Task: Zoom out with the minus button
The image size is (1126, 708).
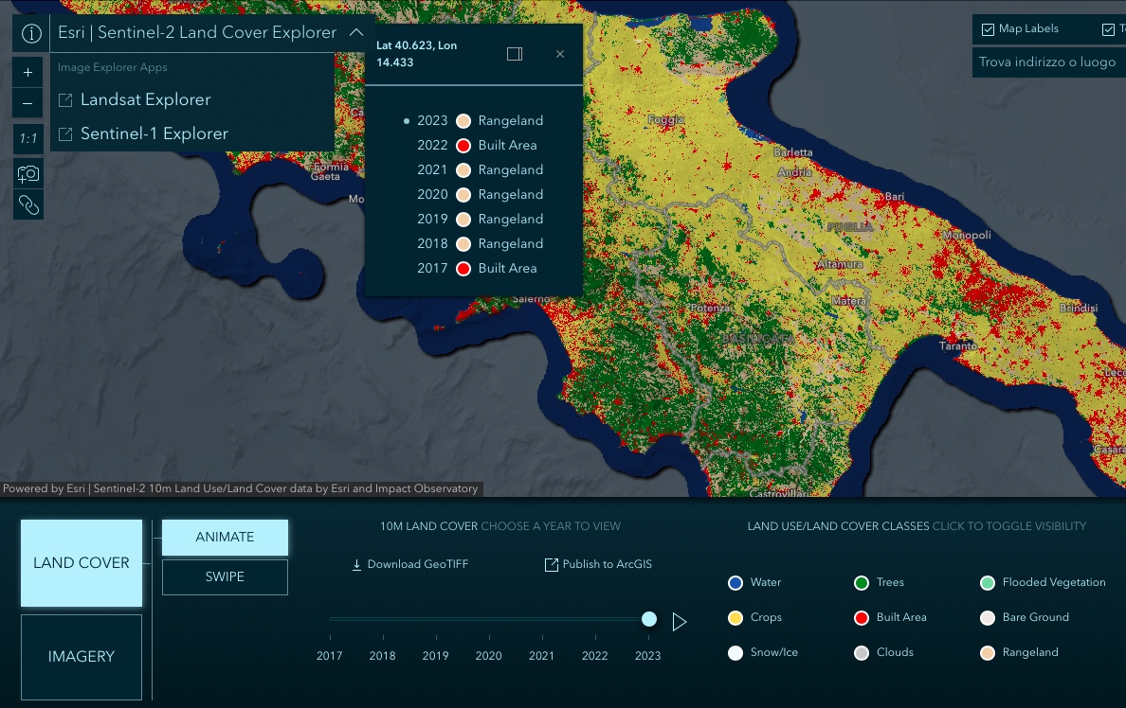Action: [x=28, y=104]
